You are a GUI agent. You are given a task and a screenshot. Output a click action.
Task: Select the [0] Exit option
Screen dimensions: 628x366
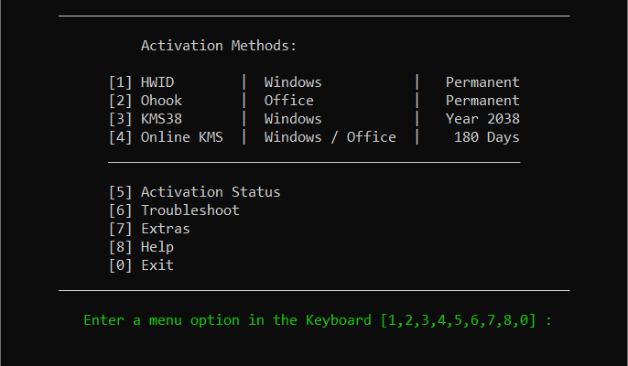[x=141, y=265]
